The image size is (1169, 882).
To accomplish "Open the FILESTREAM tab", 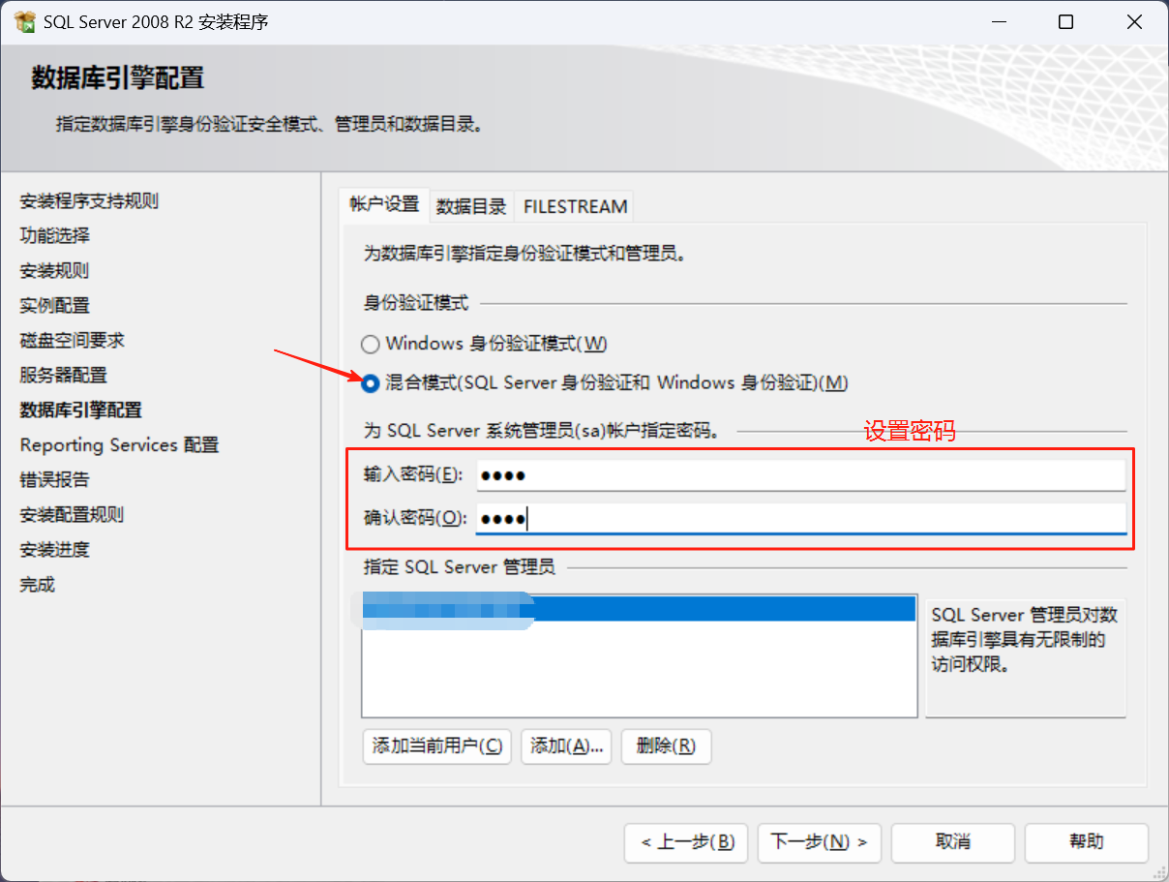I will (575, 205).
